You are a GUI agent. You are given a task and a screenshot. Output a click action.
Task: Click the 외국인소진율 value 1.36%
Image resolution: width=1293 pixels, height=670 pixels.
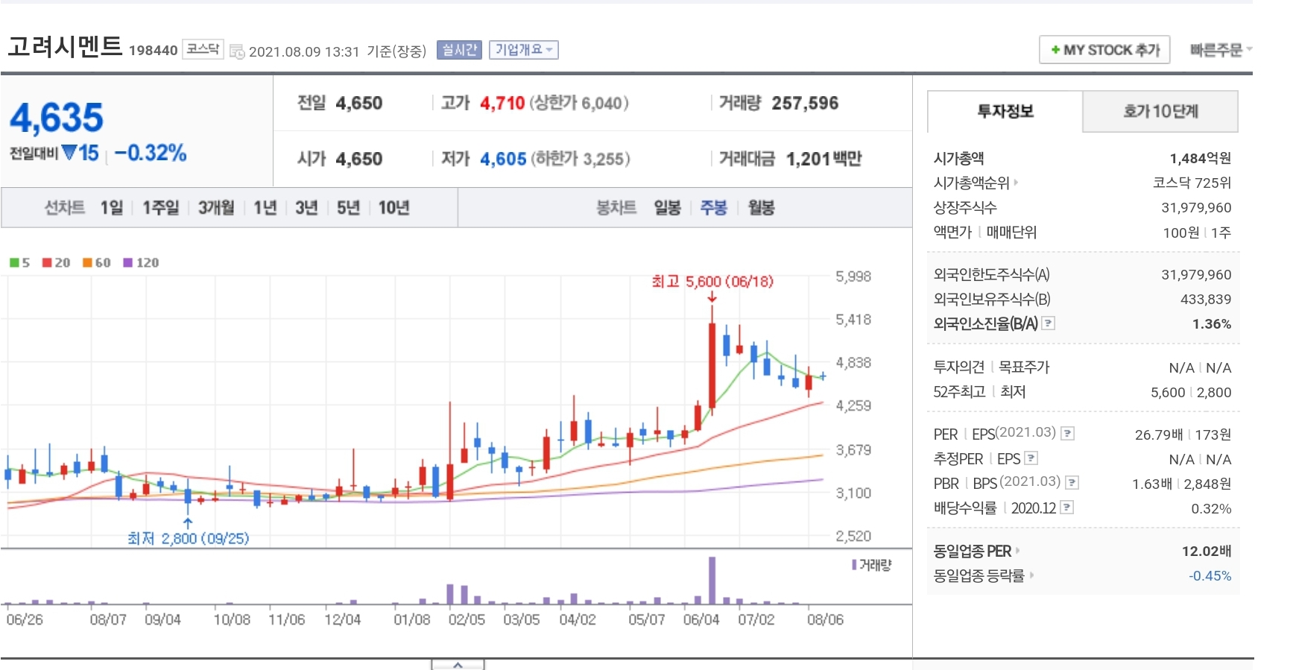pyautogui.click(x=1212, y=323)
